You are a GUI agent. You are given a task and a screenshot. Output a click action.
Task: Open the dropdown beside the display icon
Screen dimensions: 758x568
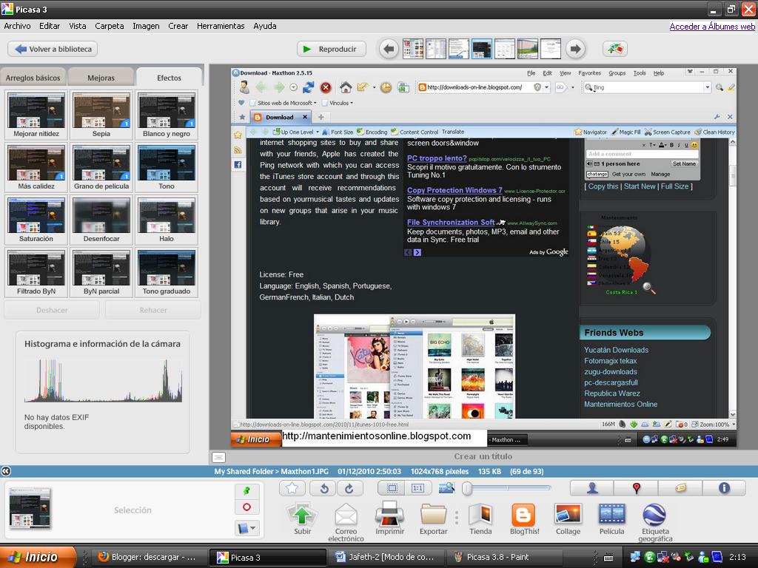point(252,527)
